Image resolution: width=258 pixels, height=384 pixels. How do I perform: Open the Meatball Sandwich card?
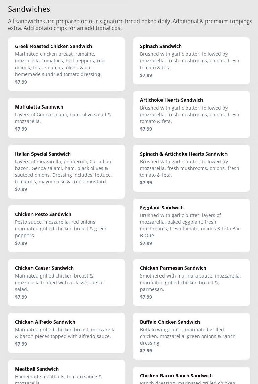pos(66,372)
